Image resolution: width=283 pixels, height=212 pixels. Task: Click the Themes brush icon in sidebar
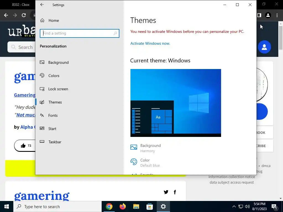[42, 102]
